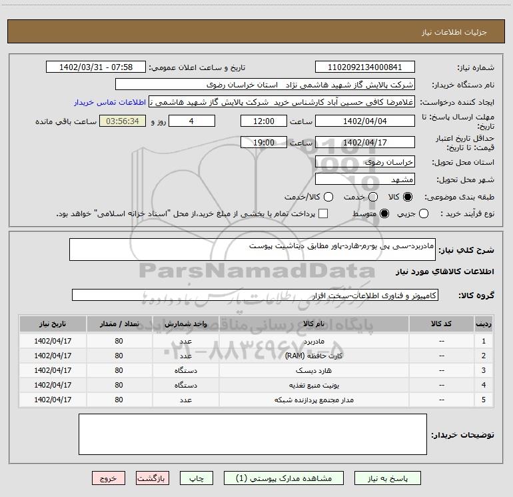Toggle the treasury bonds payment checkbox
The width and height of the screenshot is (513, 497).
click(323, 213)
